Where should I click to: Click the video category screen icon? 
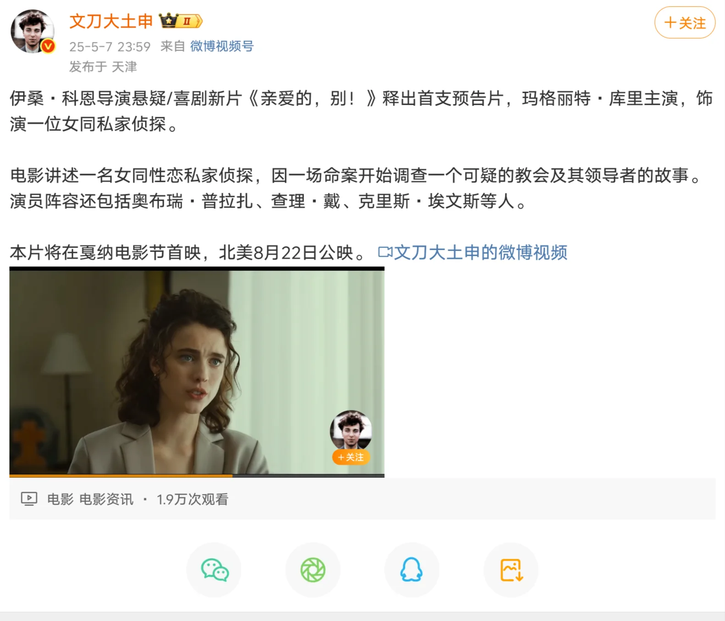(x=29, y=499)
